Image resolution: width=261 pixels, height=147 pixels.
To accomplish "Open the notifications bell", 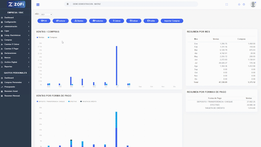I will (x=239, y=4).
